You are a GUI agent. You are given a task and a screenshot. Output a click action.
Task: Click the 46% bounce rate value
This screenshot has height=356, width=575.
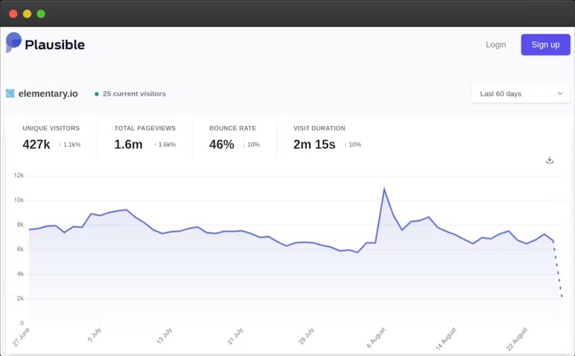[222, 145]
